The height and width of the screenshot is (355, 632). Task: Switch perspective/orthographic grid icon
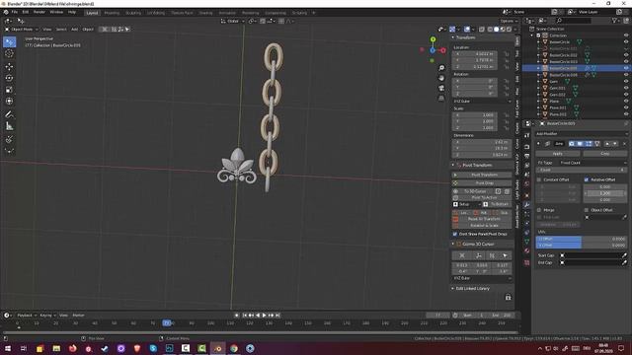coord(441,99)
